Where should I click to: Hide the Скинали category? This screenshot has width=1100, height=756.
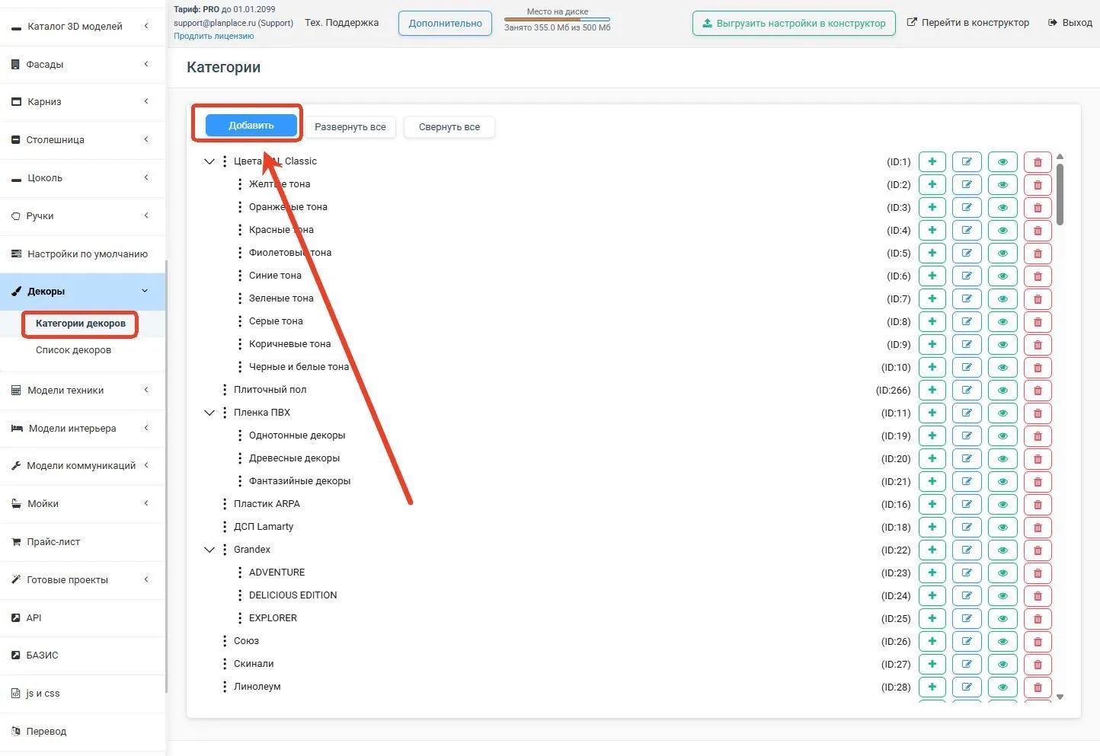coord(1002,664)
